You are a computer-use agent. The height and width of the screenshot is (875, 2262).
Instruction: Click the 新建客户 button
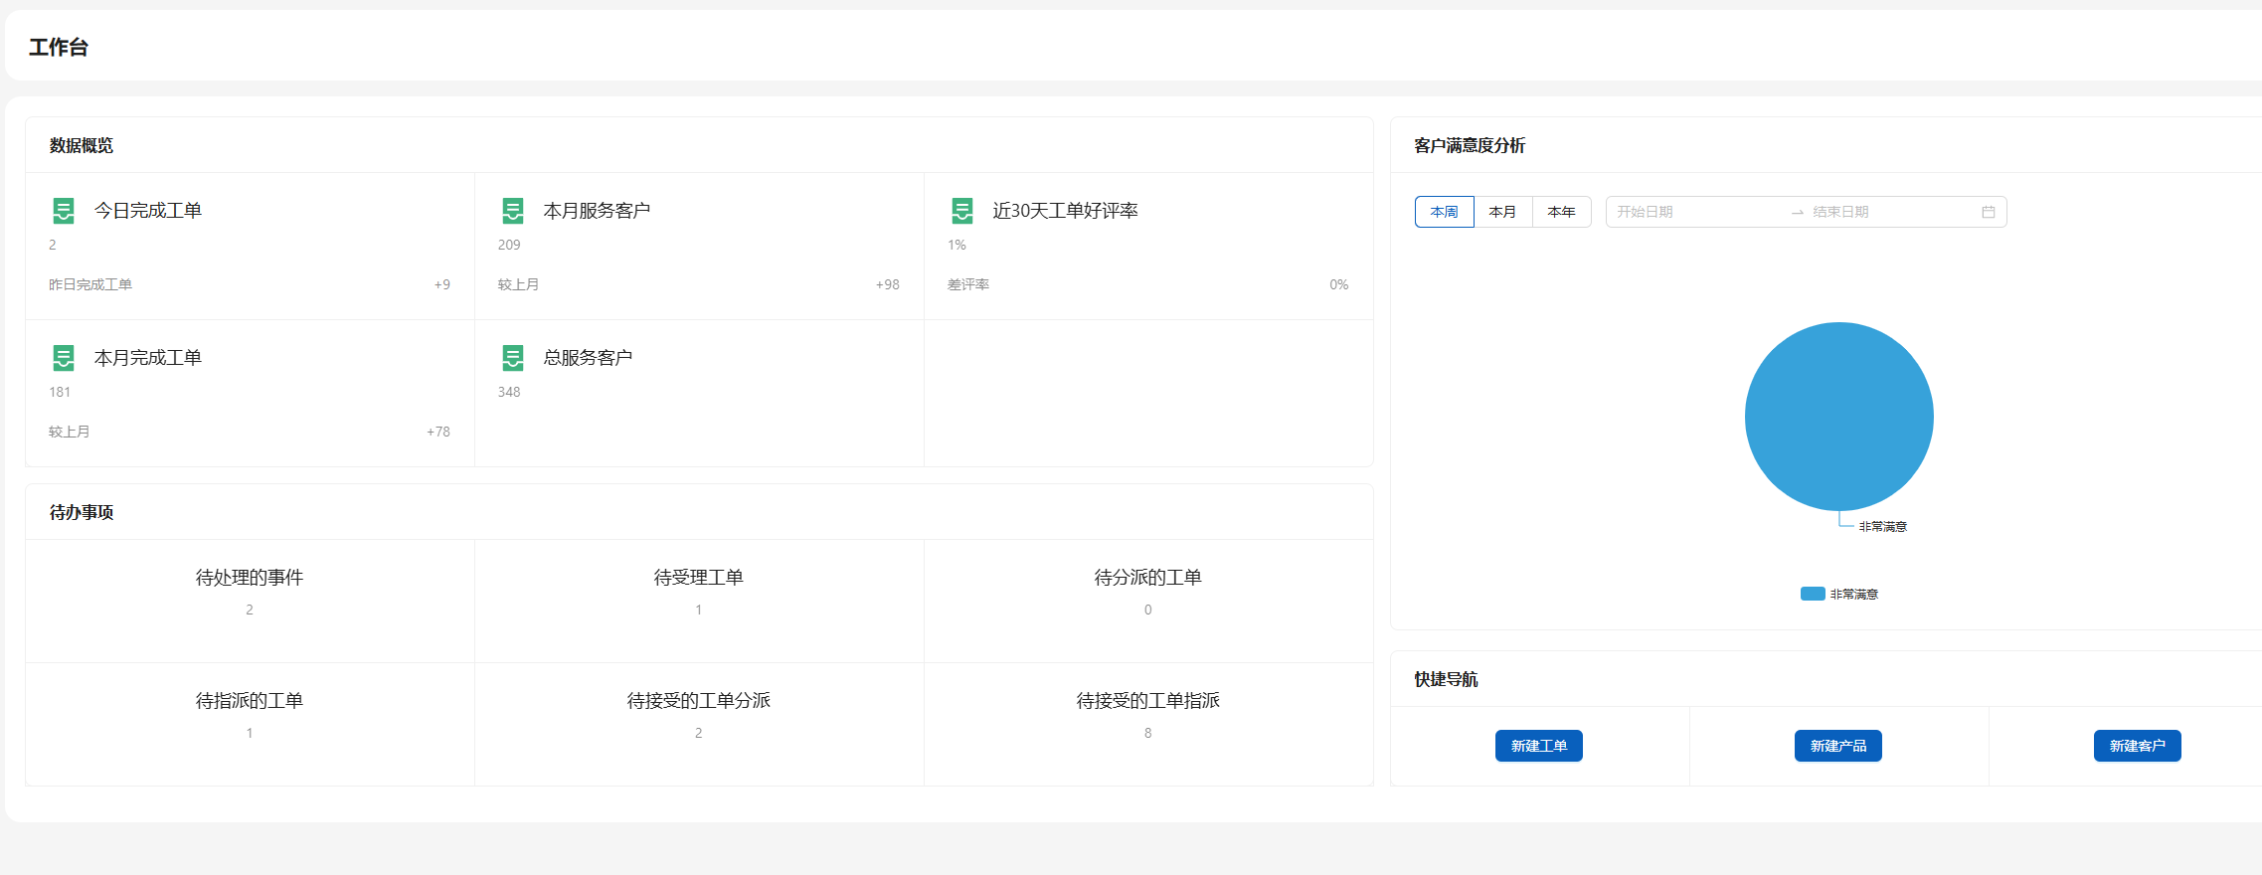[2138, 746]
